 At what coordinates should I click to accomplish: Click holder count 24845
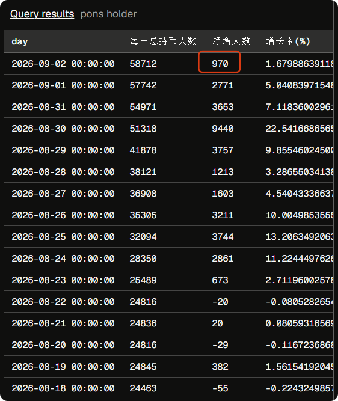pyautogui.click(x=143, y=367)
